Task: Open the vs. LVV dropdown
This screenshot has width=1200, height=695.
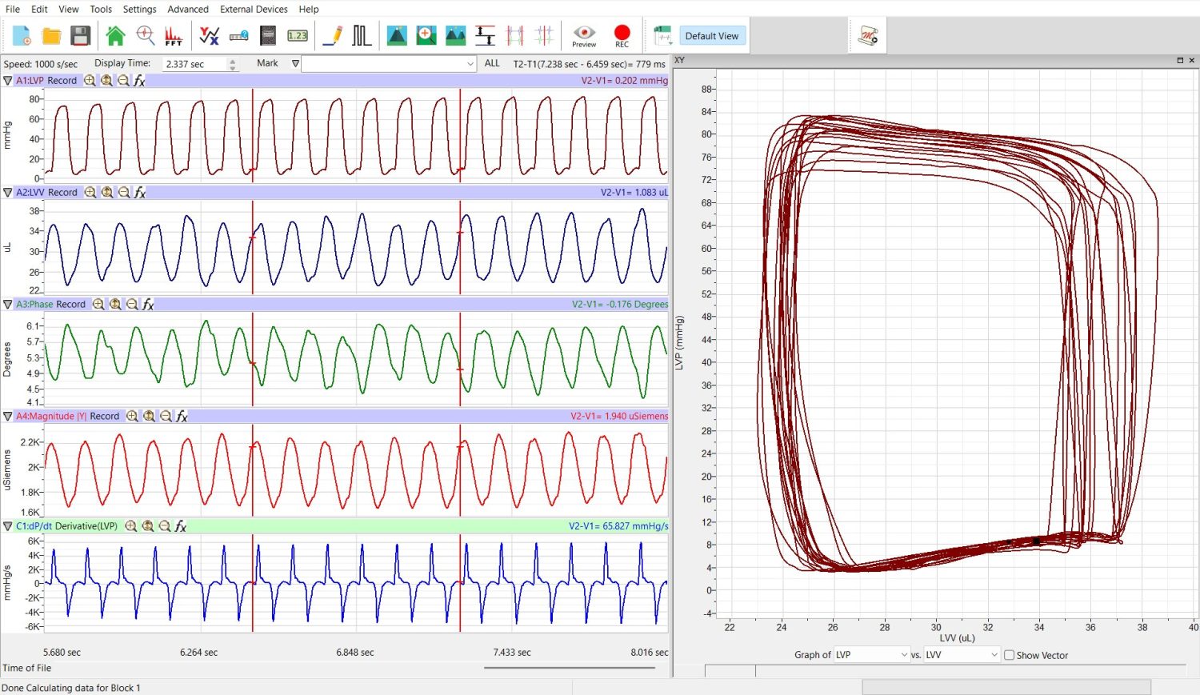Action: 962,655
